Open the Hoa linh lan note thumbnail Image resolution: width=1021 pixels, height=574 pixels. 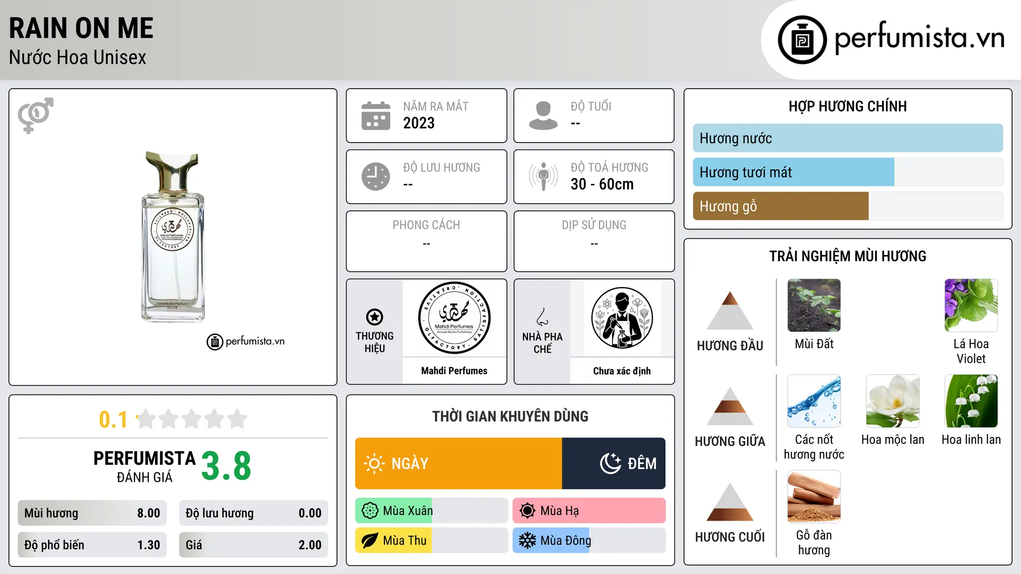971,401
